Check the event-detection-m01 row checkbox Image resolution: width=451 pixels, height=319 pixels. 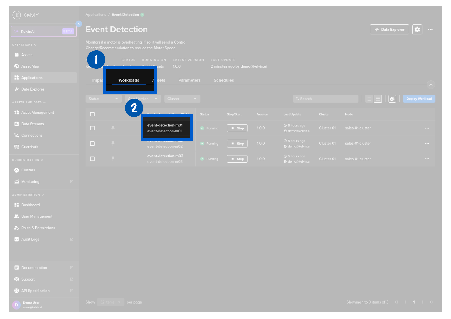(x=92, y=128)
